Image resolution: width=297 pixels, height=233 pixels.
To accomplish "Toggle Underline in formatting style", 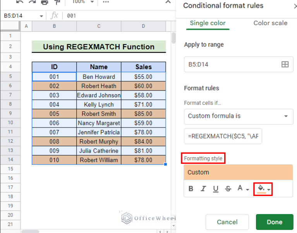I will [216, 189].
